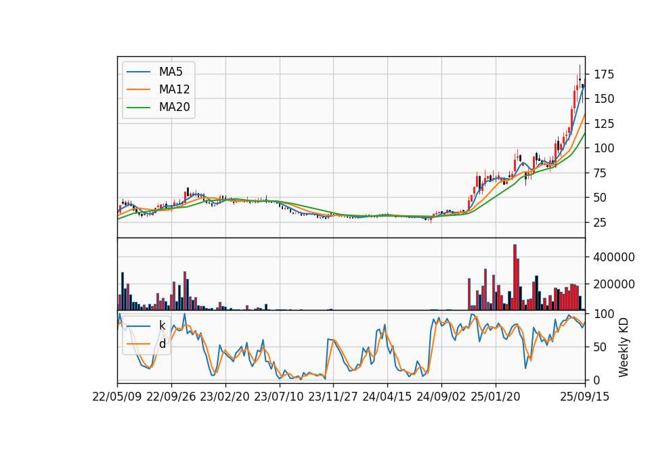The width and height of the screenshot is (650, 467).
Task: Click the tallest volume bar
Action: [x=515, y=277]
